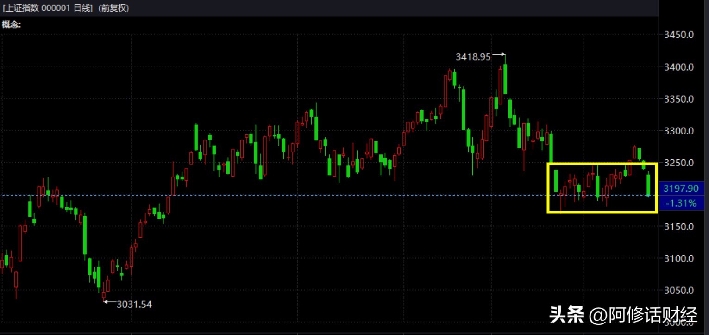Click the 3150.0 price axis label
This screenshot has height=335, width=709.
coord(678,226)
